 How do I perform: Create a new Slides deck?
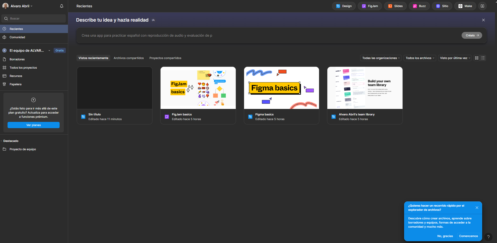395,6
